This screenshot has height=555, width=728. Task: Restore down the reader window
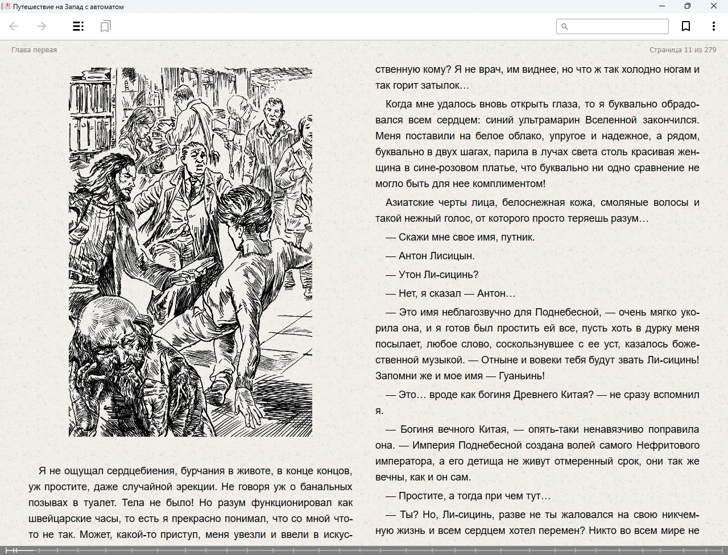687,6
